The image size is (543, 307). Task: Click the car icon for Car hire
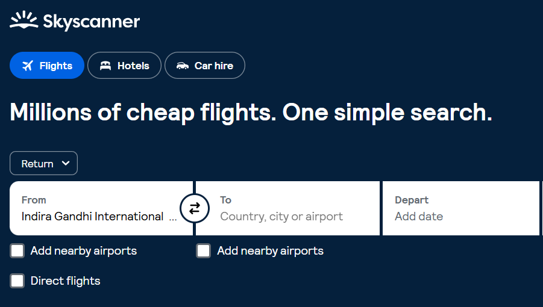tap(183, 66)
